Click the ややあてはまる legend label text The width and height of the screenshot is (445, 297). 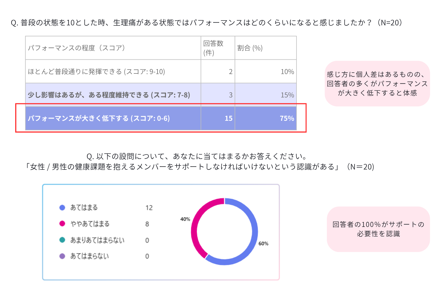pos(90,224)
